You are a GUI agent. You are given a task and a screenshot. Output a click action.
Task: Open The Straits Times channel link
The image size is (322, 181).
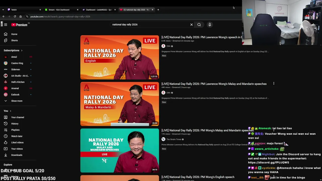pyautogui.click(x=174, y=140)
